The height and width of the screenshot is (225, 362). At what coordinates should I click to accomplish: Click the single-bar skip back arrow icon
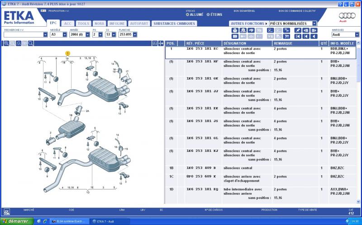306,37
